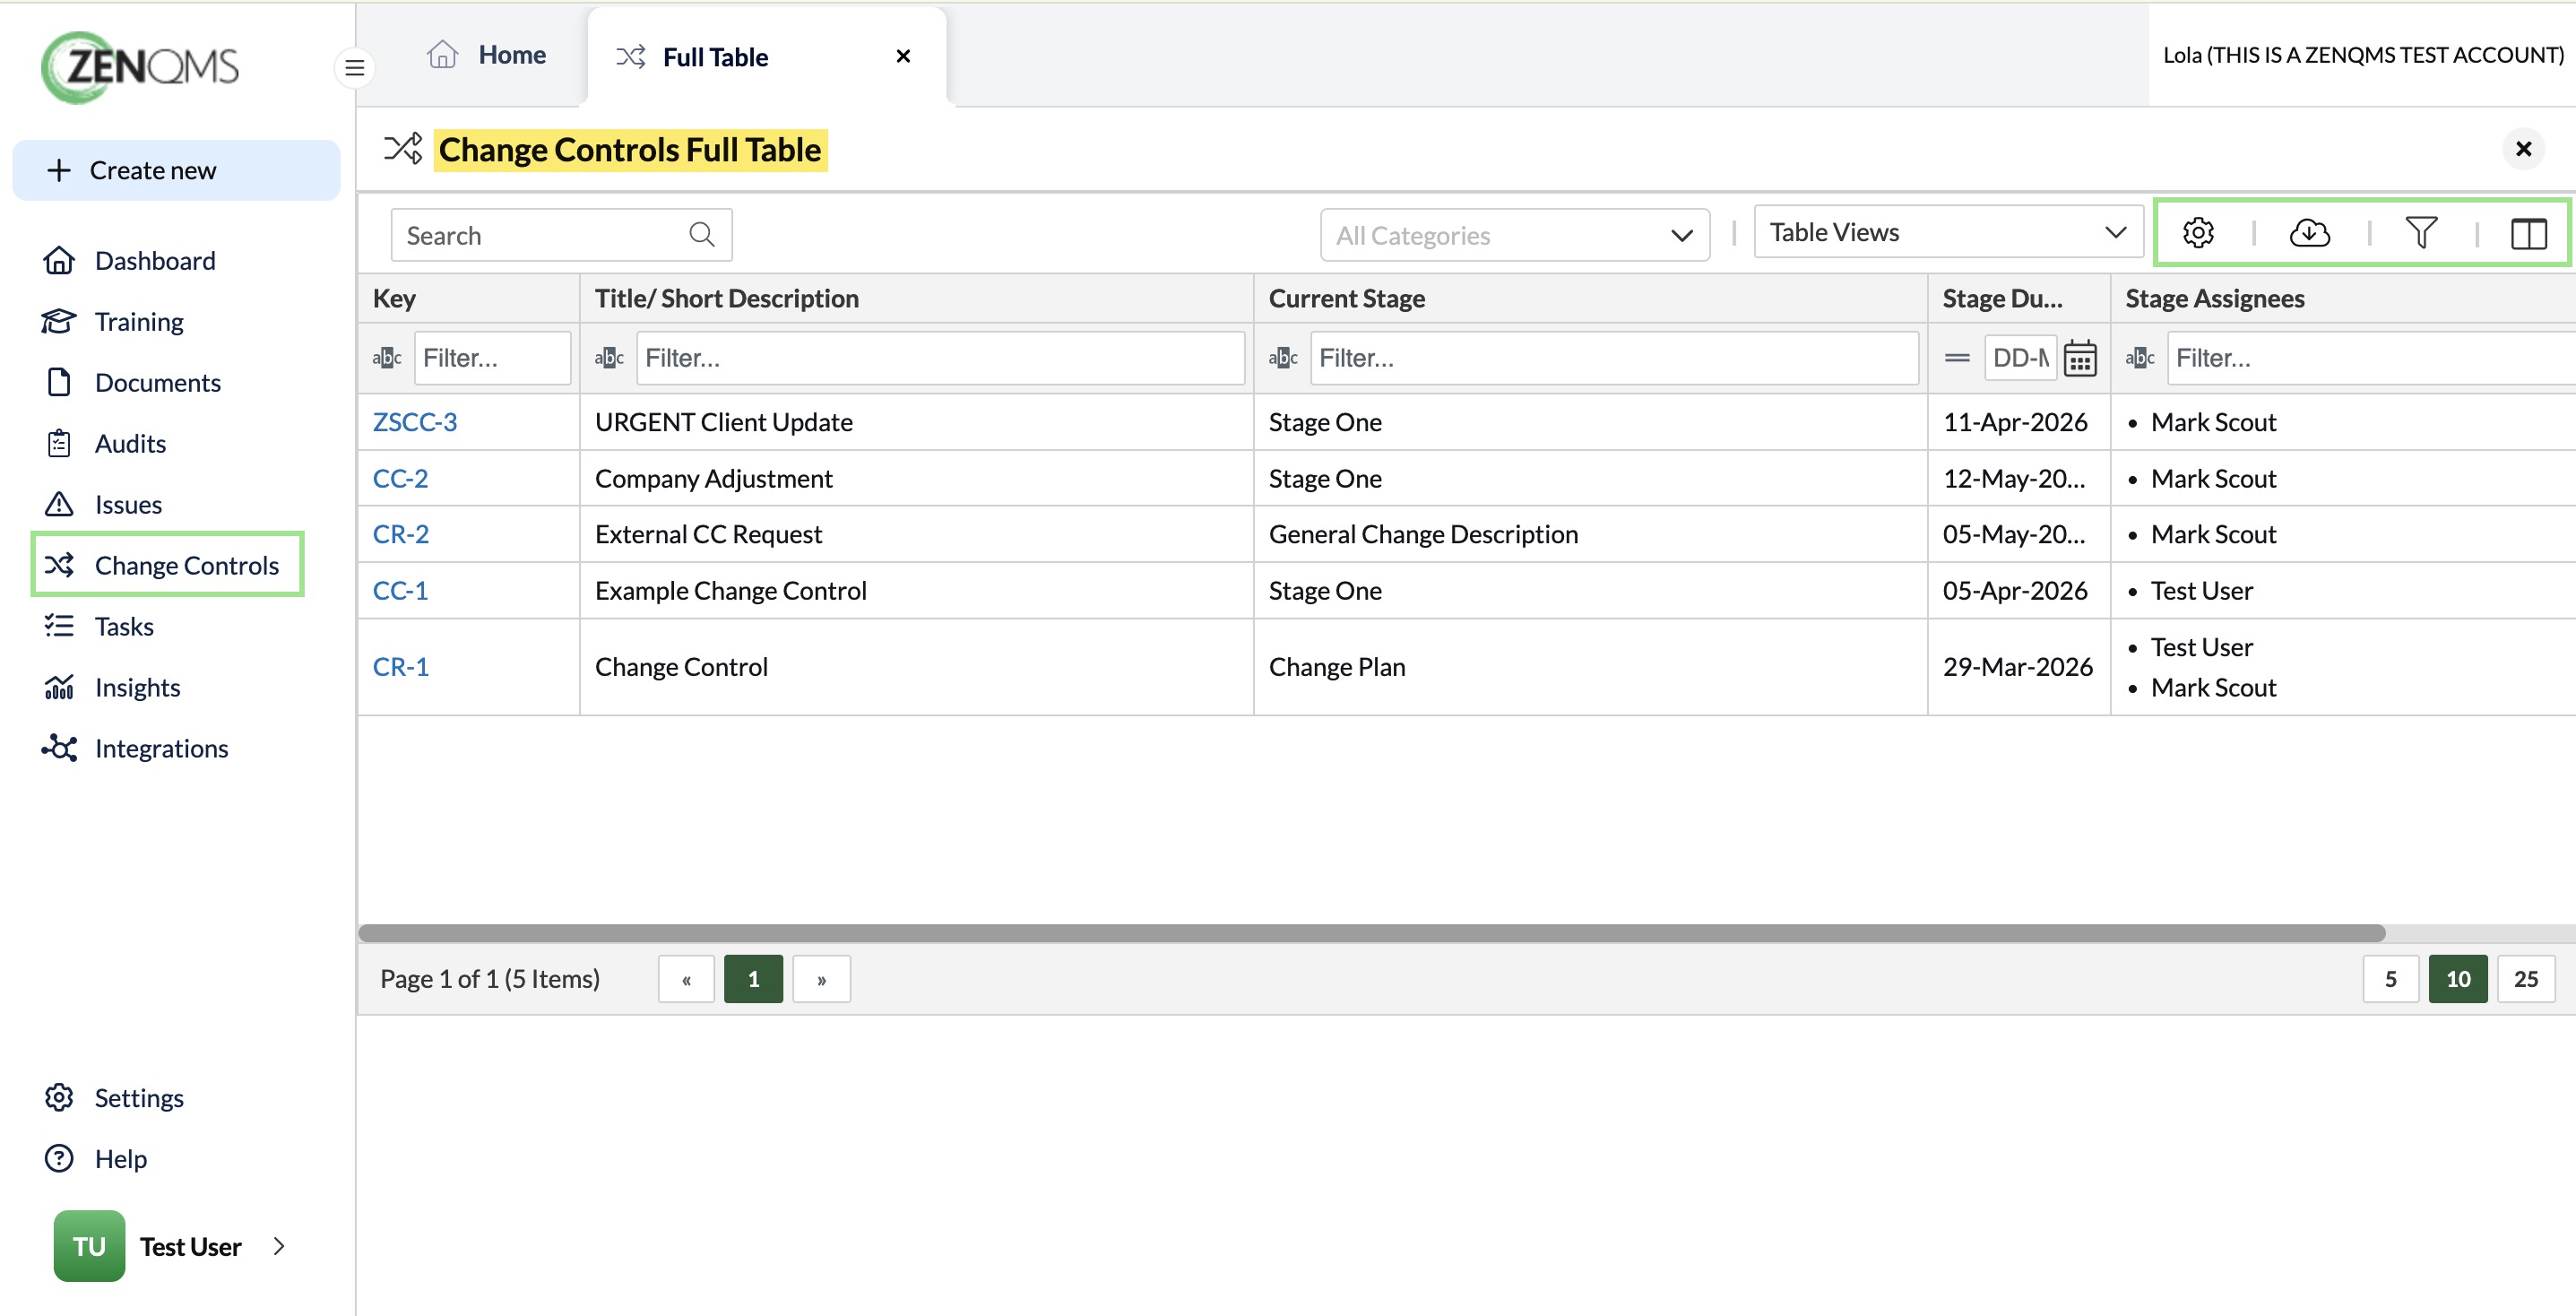Image resolution: width=2576 pixels, height=1316 pixels.
Task: Focus the Title/Short Description filter field
Action: point(940,358)
